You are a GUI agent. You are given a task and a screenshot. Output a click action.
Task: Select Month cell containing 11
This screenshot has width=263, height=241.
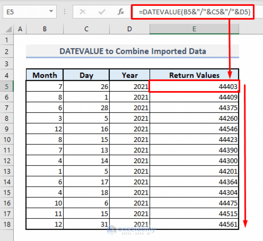pyautogui.click(x=45, y=214)
